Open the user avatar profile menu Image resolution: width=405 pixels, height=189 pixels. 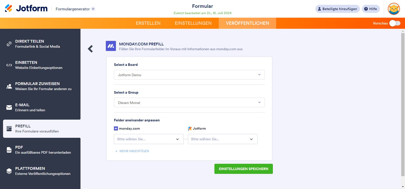coord(394,9)
